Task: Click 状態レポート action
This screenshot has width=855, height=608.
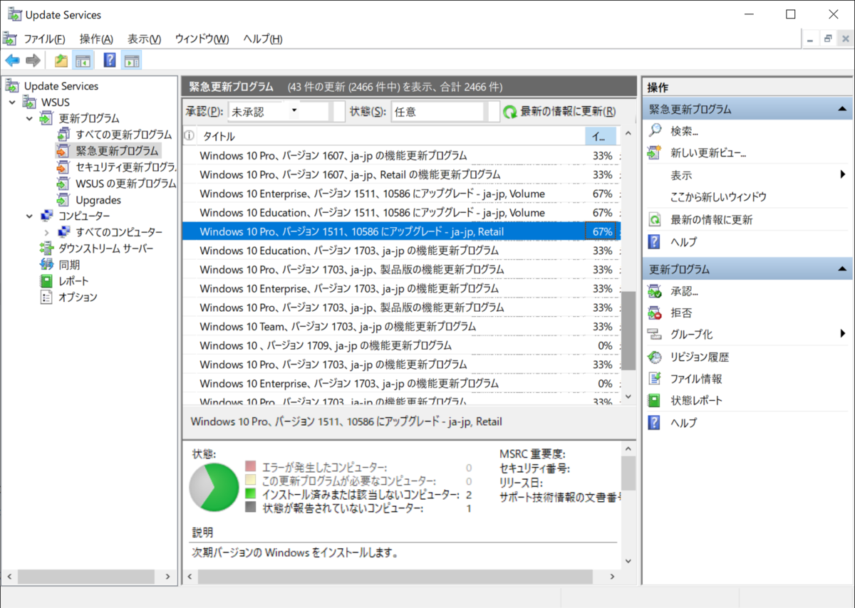Action: (696, 401)
